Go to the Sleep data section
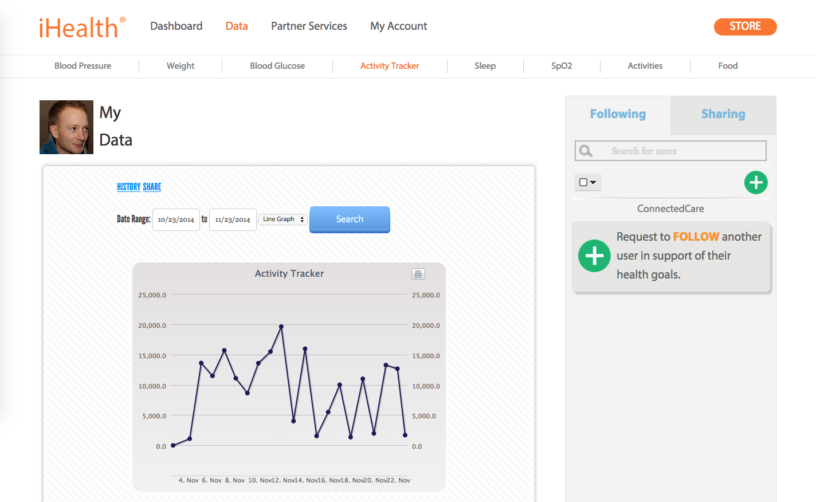The height and width of the screenshot is (502, 816). pyautogui.click(x=485, y=66)
